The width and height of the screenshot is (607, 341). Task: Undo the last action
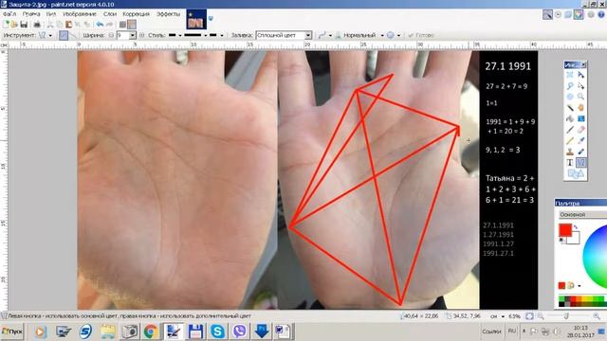click(x=100, y=25)
